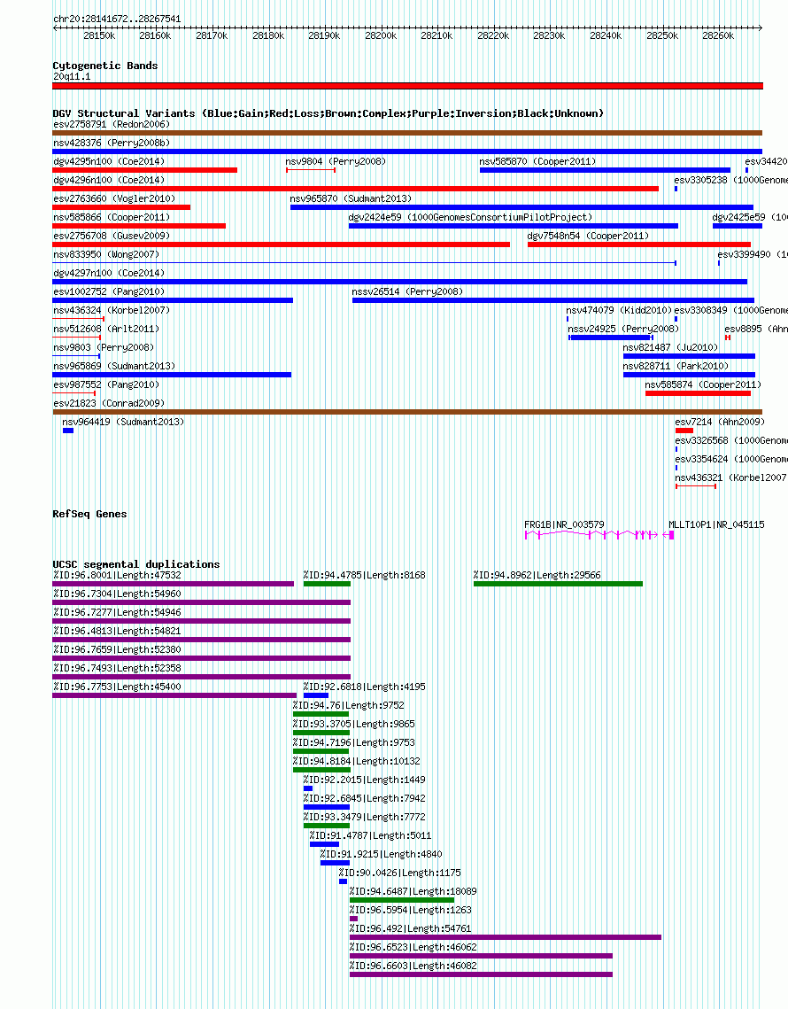Select nsv965869 (Sudmant2013) variant
The height and width of the screenshot is (1009, 788).
click(x=172, y=375)
